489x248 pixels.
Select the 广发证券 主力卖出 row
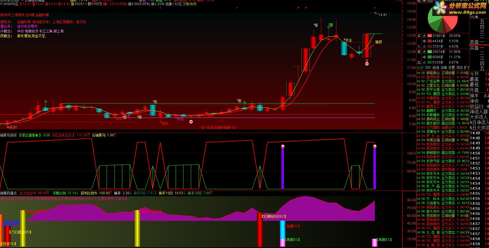tap(442, 81)
